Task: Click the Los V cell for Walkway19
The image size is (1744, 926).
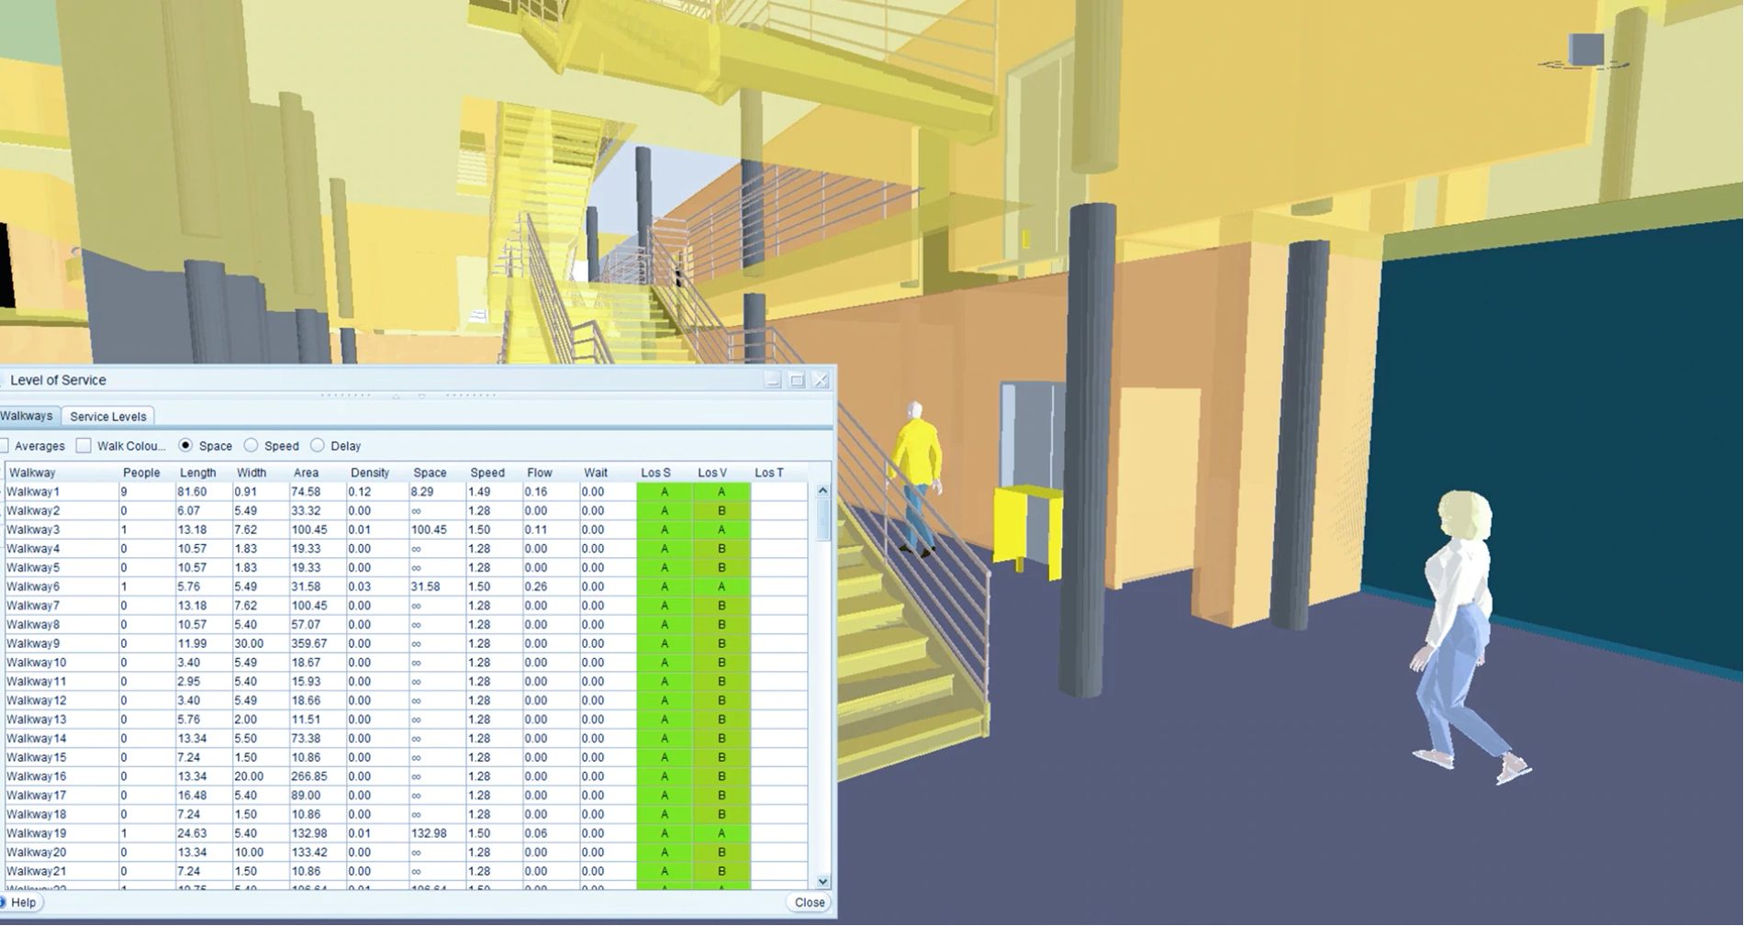Action: click(721, 833)
